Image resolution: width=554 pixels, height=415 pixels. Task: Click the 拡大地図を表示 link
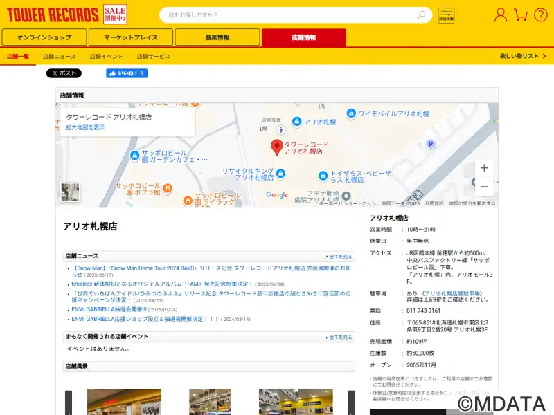coord(85,127)
